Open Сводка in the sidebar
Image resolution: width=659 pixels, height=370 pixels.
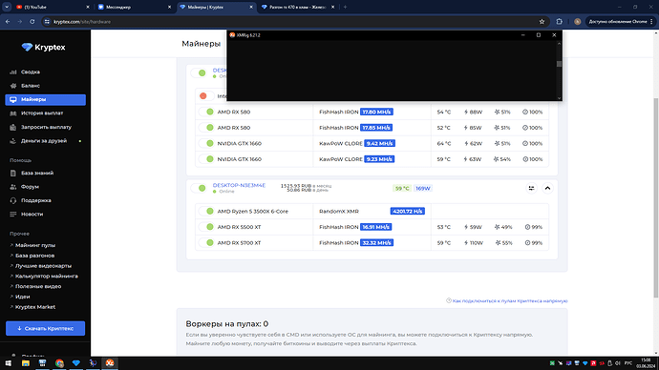click(31, 72)
